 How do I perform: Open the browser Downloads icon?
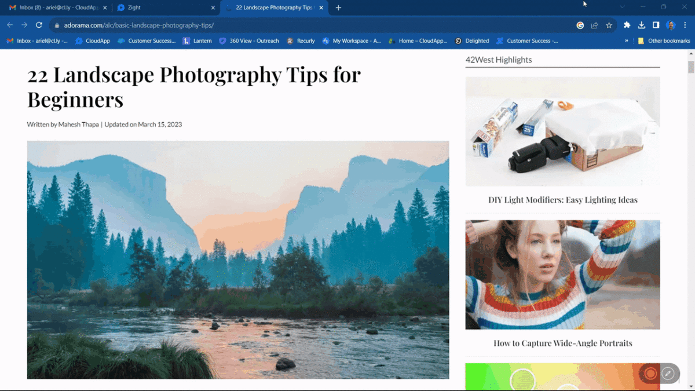click(641, 25)
